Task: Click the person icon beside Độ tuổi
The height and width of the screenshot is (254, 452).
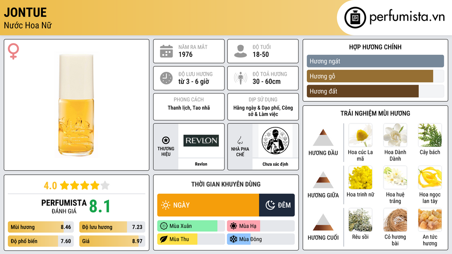Action: pos(241,51)
